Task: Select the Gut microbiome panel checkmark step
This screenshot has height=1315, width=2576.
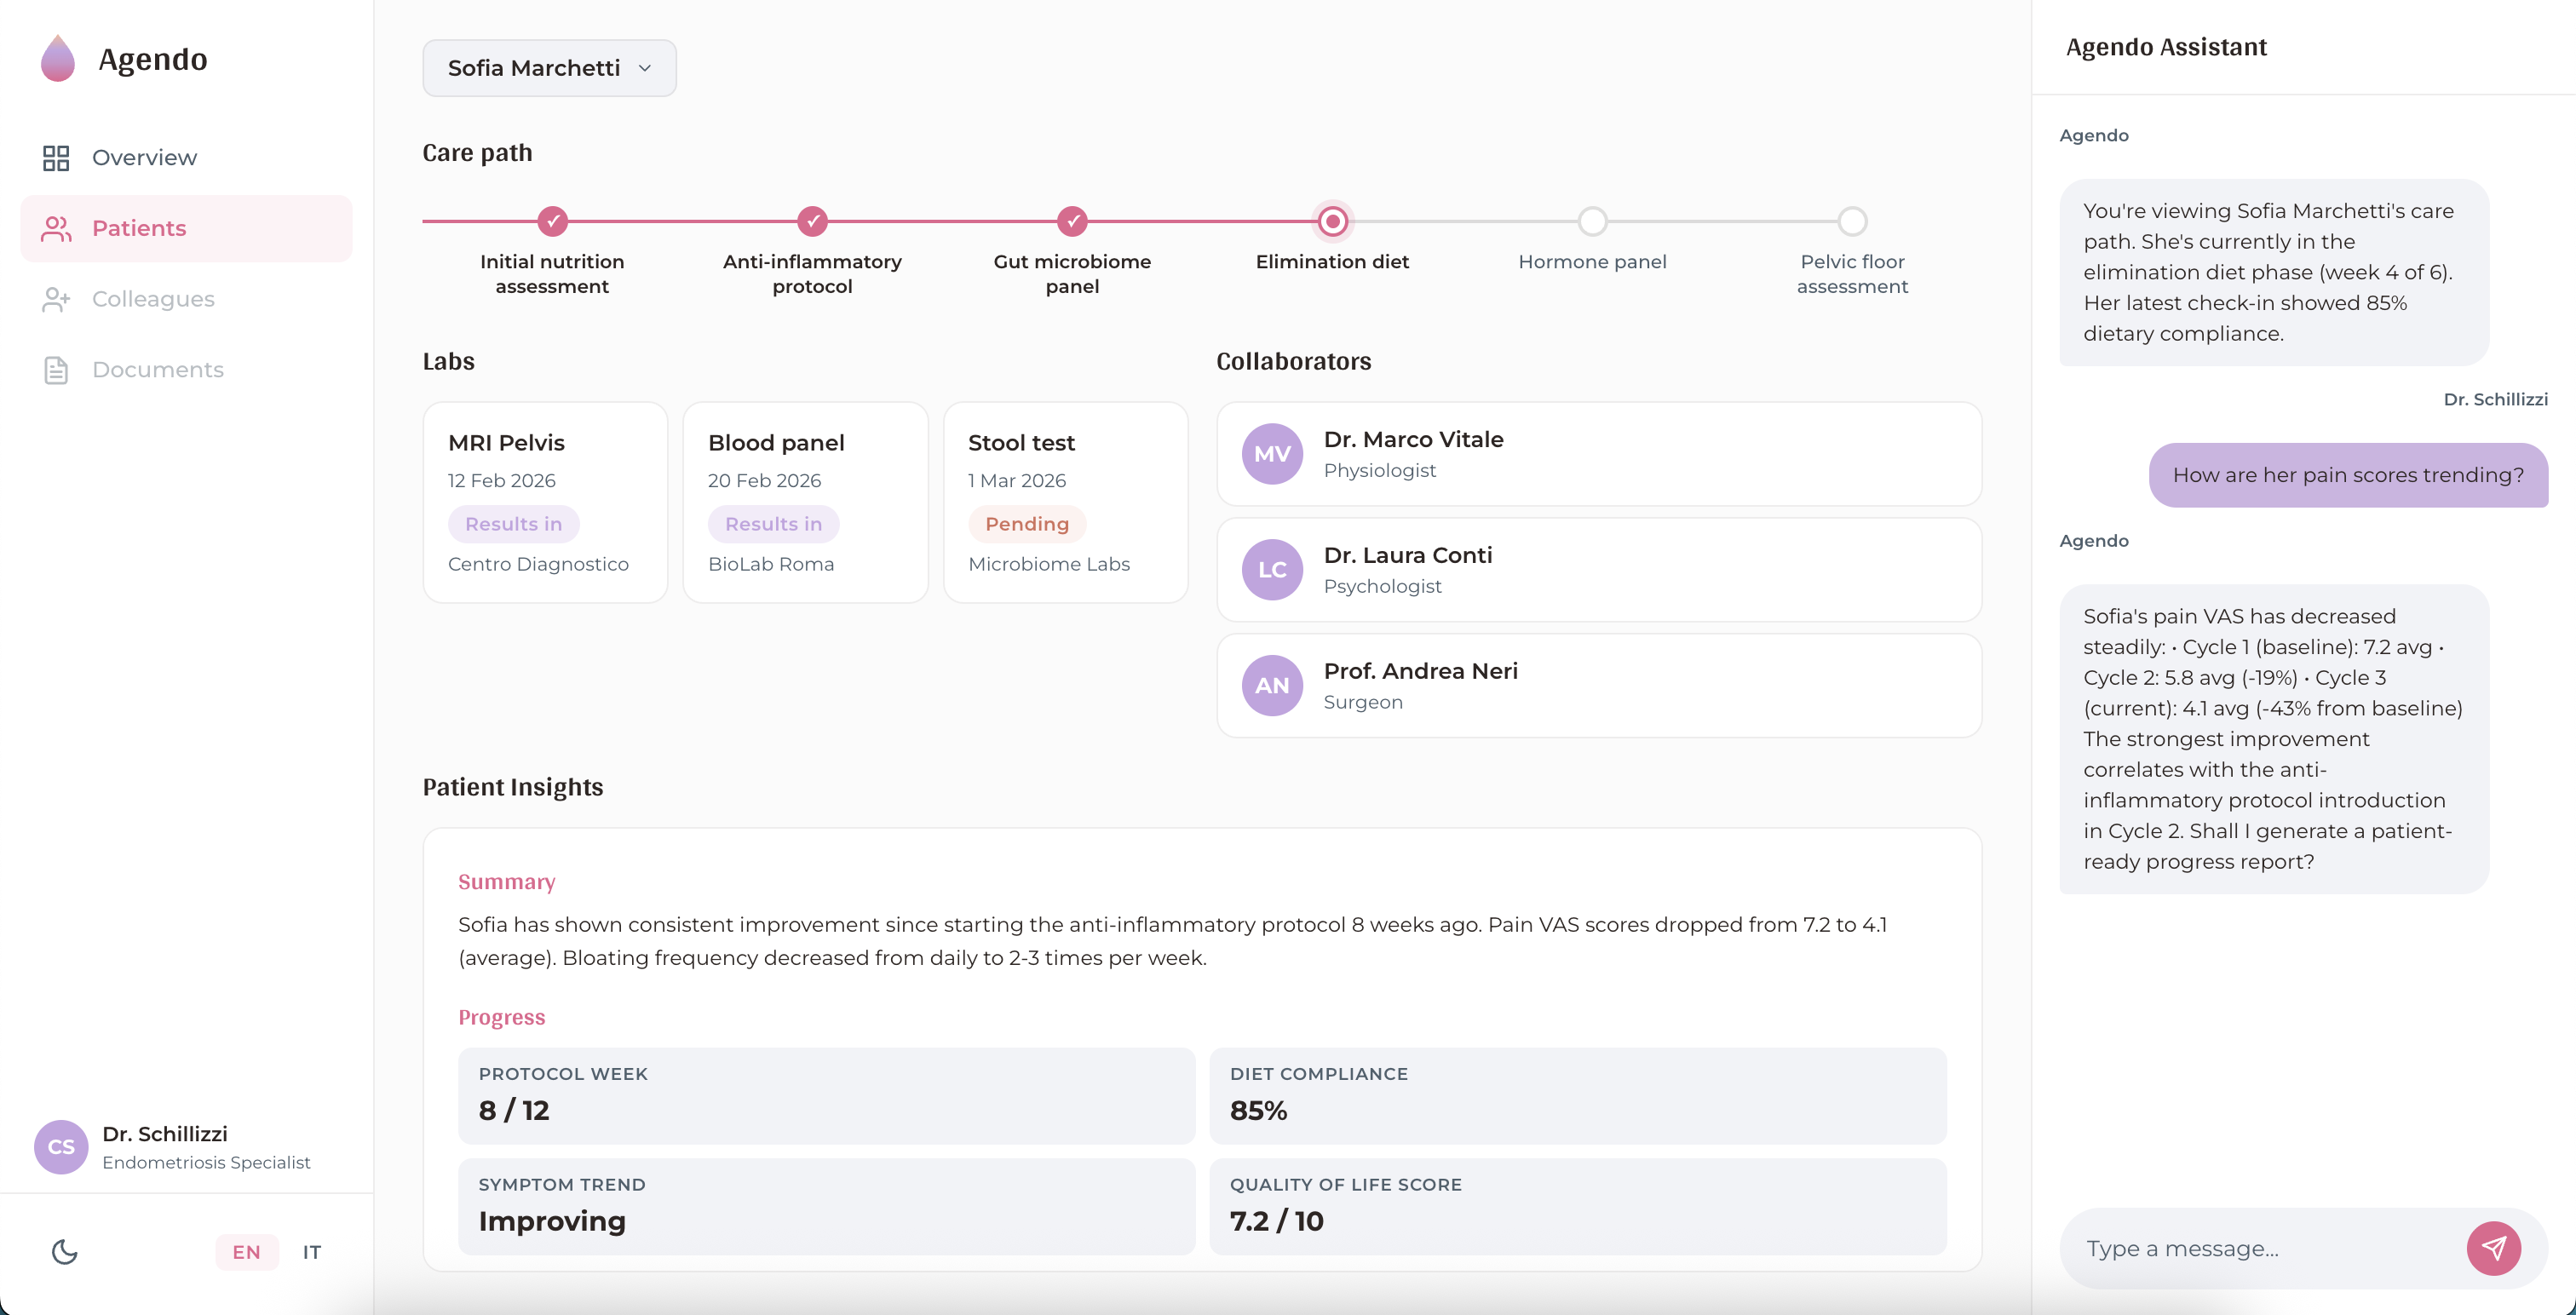Action: pos(1072,221)
